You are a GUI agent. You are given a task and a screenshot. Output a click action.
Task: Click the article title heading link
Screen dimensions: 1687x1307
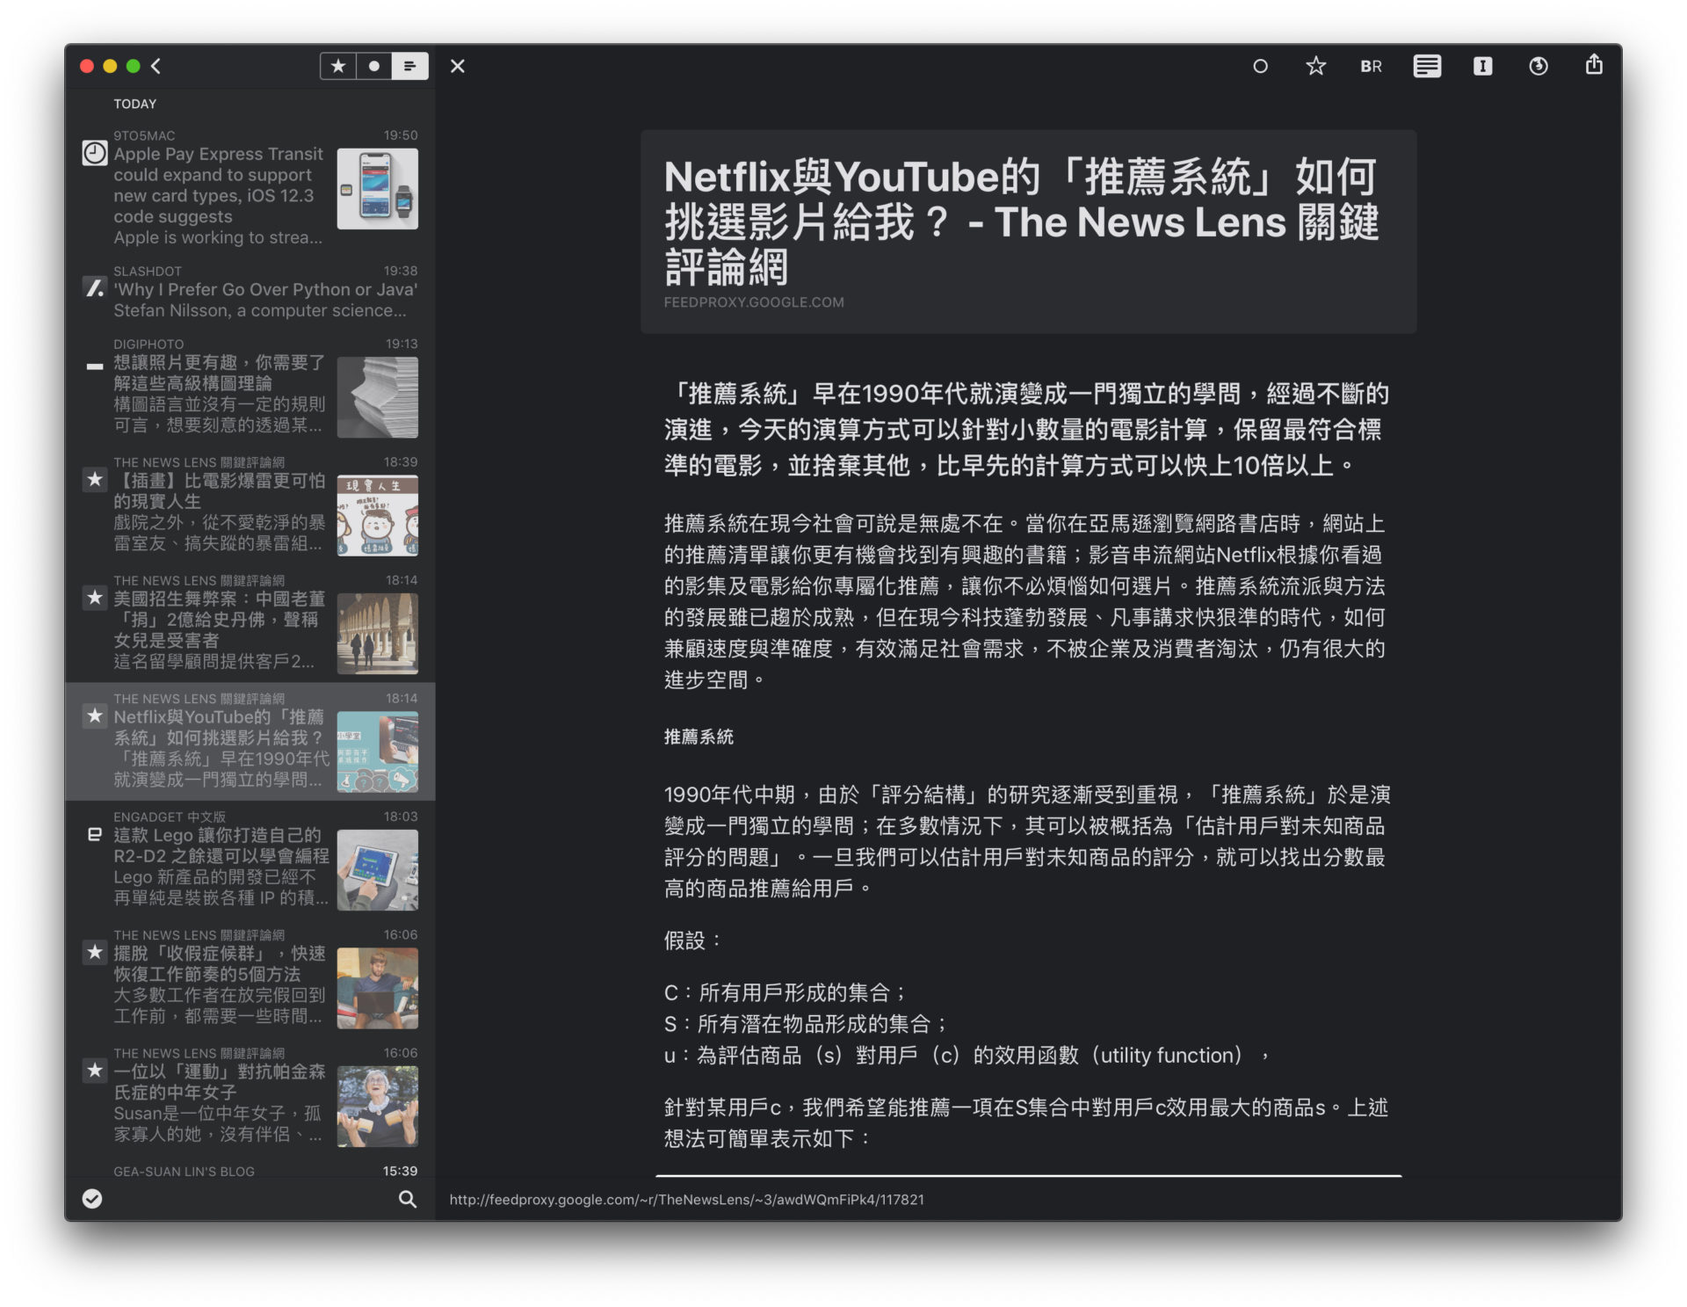pos(1022,221)
